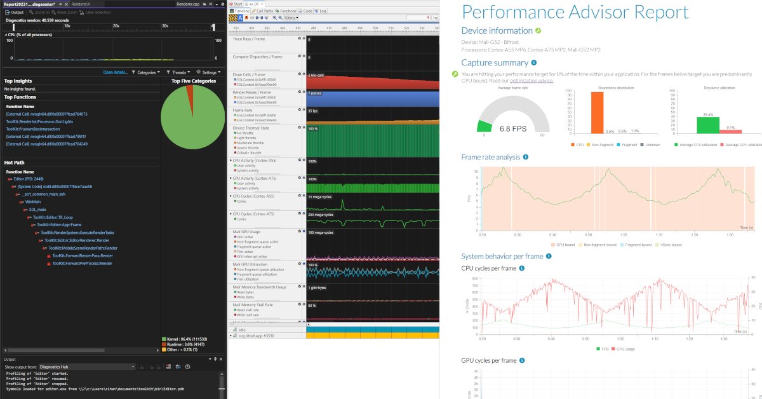Click the zoom-in magnifier in Streamline toolbar

tap(274, 18)
